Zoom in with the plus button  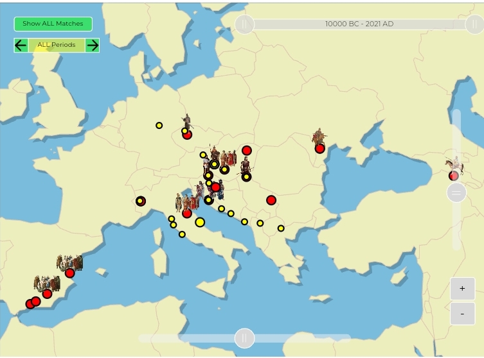[462, 289]
